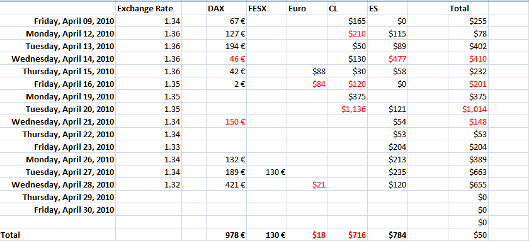Select the CL column header cell
Screen dimensions: 529x241
347,9
